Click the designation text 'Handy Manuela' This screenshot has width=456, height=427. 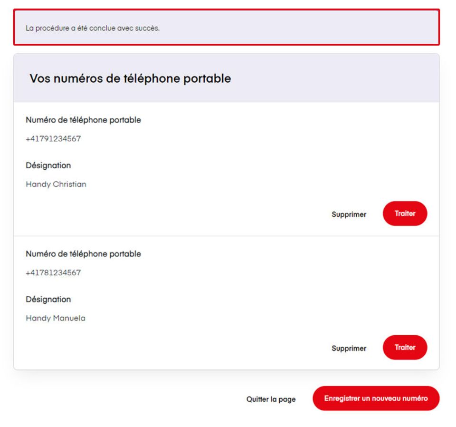click(x=56, y=318)
